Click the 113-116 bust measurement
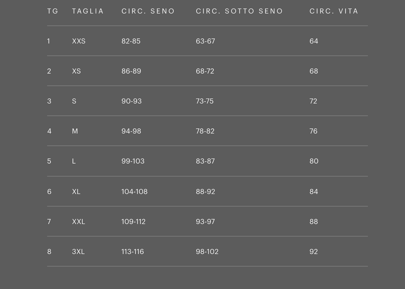 pyautogui.click(x=133, y=252)
